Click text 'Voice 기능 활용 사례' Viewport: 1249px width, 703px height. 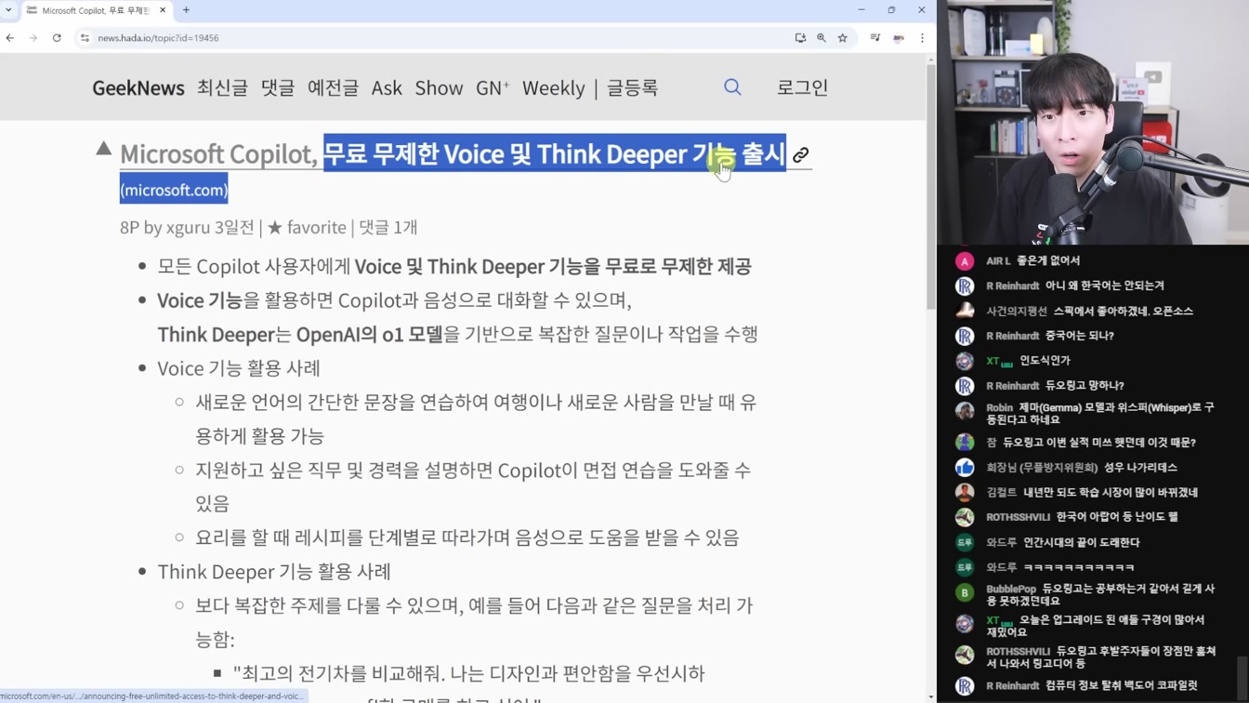(239, 368)
